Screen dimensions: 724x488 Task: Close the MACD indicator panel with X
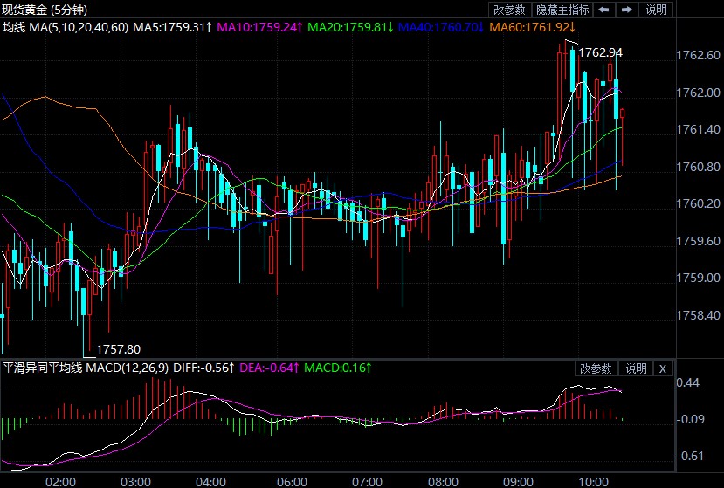click(662, 368)
